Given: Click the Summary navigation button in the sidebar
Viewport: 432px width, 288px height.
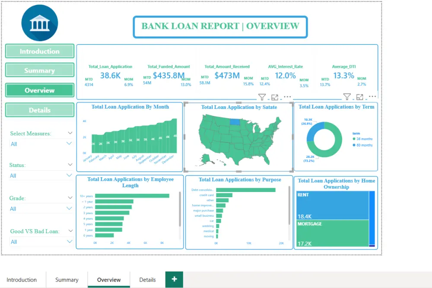Looking at the screenshot, I should (x=39, y=70).
